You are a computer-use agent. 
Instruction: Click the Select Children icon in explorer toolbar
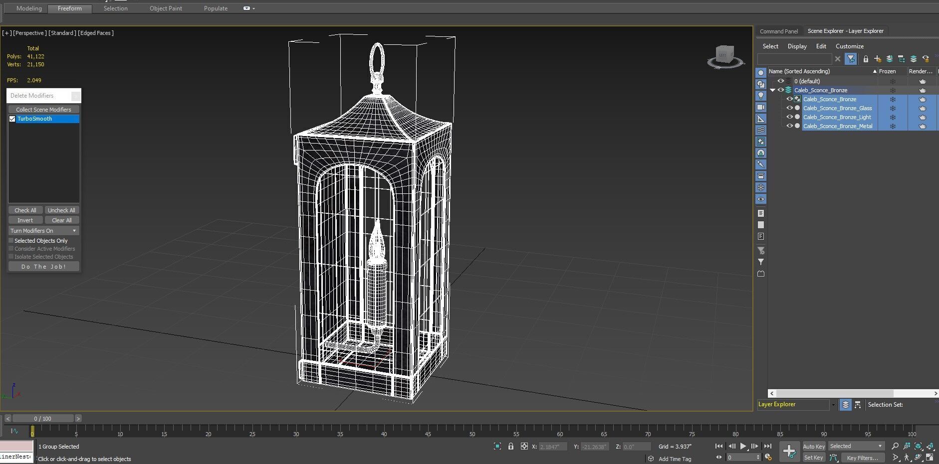click(x=902, y=59)
